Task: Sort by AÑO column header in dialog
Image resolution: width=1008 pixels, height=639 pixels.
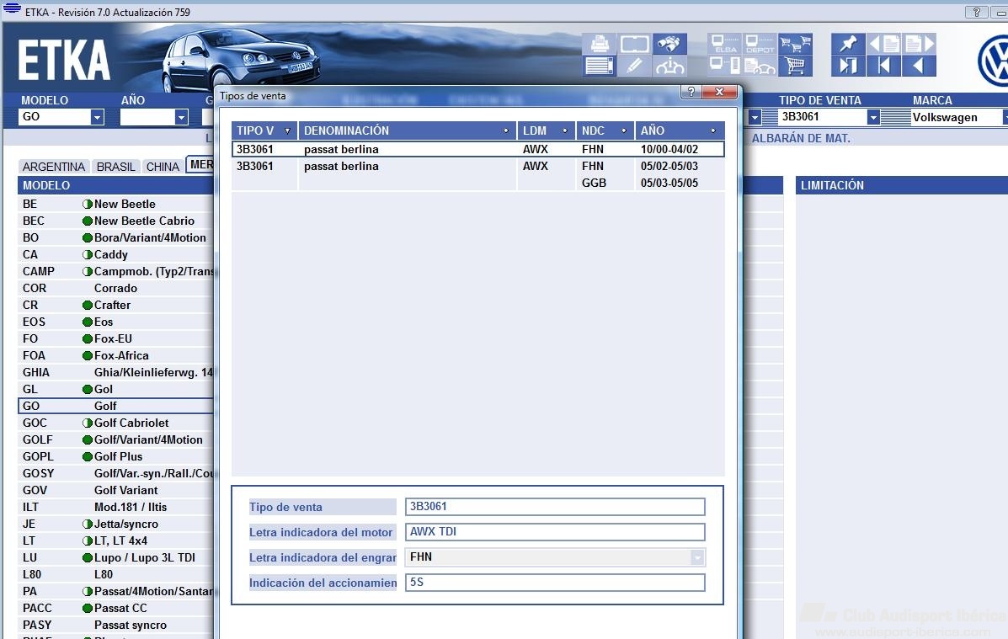Action: 680,130
